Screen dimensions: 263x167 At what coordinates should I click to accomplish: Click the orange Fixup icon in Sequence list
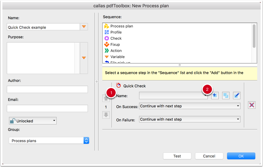[x=106, y=45]
